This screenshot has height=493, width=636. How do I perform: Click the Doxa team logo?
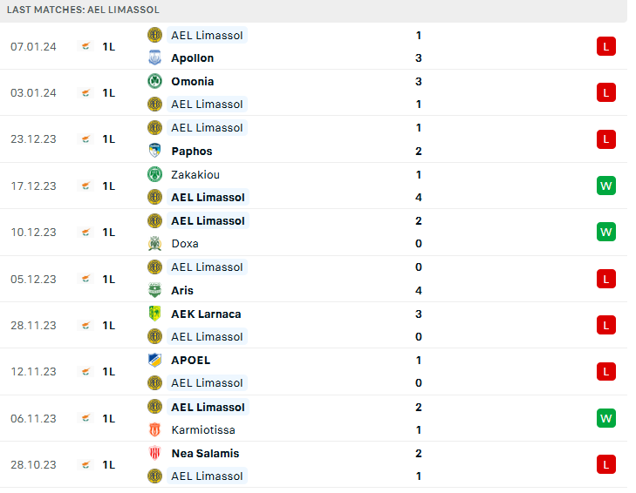tap(155, 244)
